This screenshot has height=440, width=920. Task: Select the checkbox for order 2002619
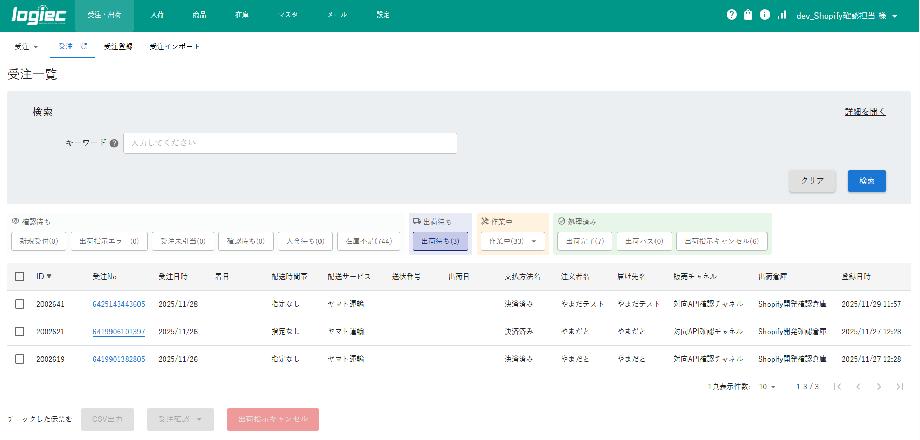click(20, 359)
